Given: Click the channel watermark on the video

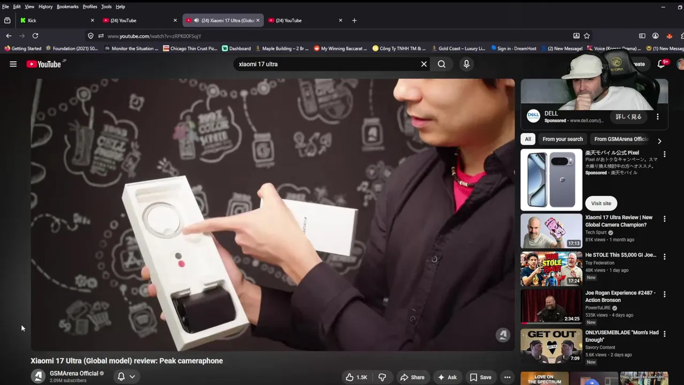Looking at the screenshot, I should [x=502, y=335].
